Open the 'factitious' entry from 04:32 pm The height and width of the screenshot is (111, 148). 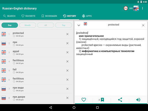click(x=37, y=62)
